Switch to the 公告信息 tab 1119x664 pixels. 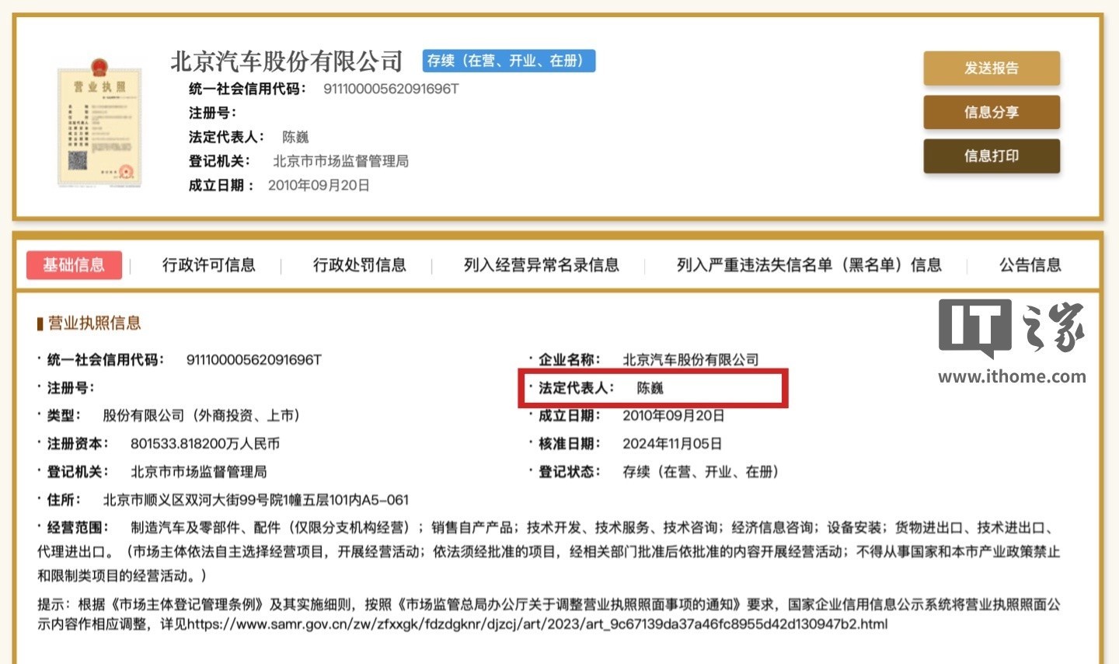click(x=1030, y=265)
